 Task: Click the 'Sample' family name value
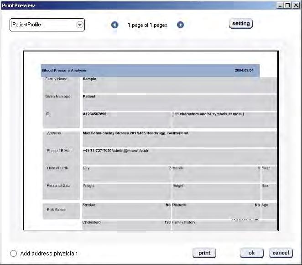coord(89,79)
